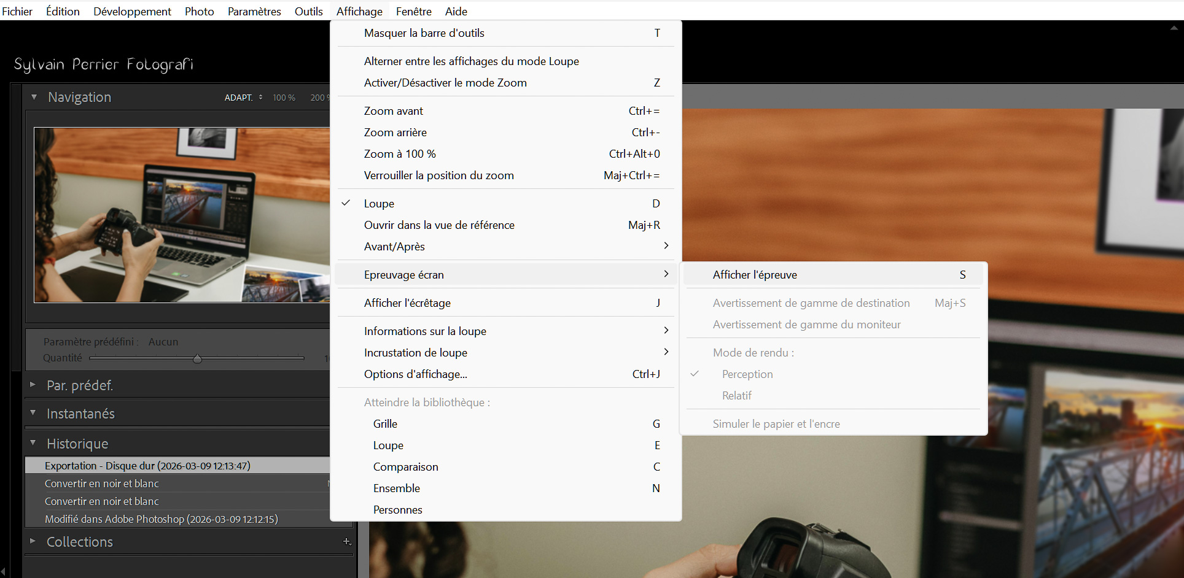Click the Quantité slider handle
The height and width of the screenshot is (578, 1184).
coord(197,358)
